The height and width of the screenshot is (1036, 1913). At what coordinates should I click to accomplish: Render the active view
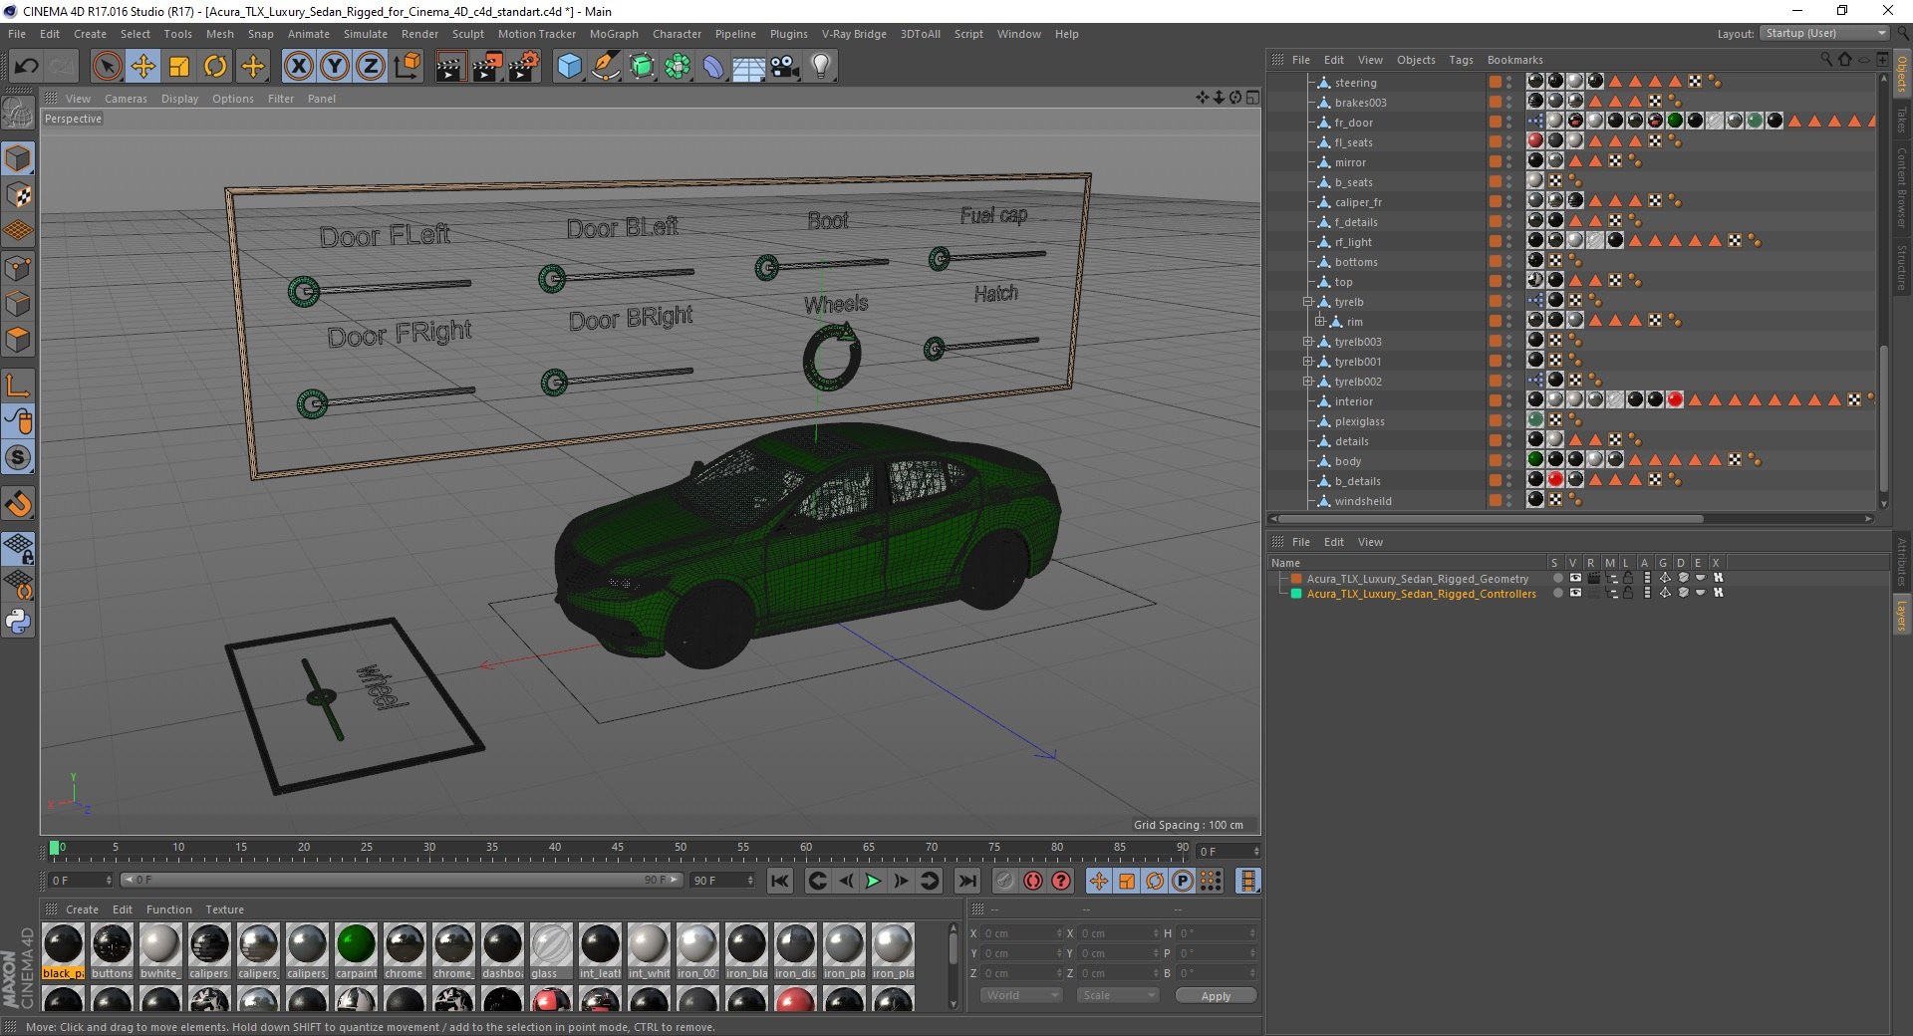450,67
